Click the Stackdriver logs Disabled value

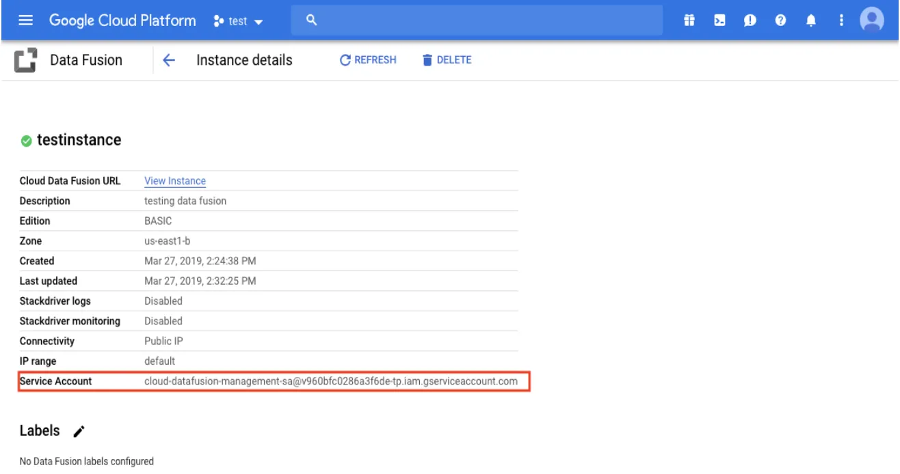(163, 301)
